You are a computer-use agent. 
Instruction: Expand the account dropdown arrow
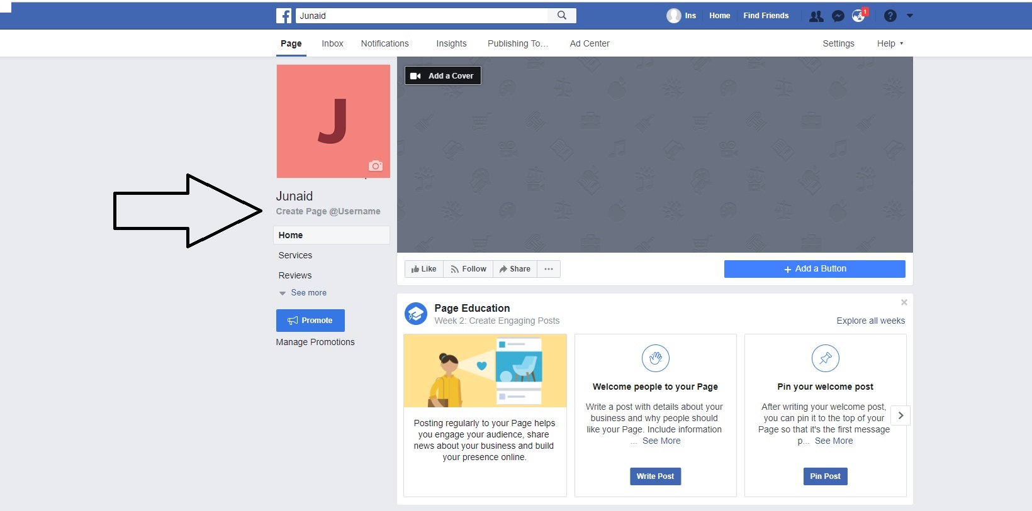pyautogui.click(x=910, y=16)
